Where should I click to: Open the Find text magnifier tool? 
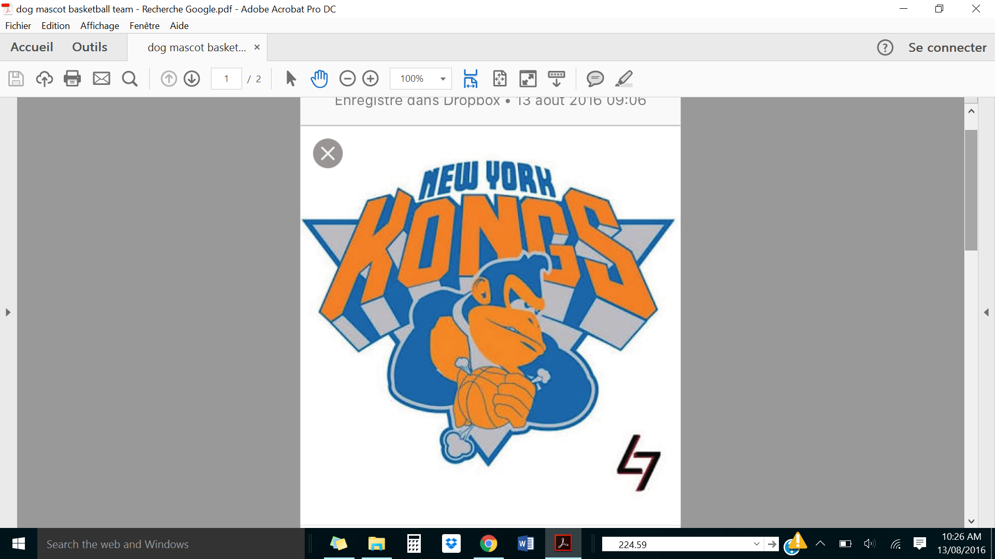click(x=130, y=79)
